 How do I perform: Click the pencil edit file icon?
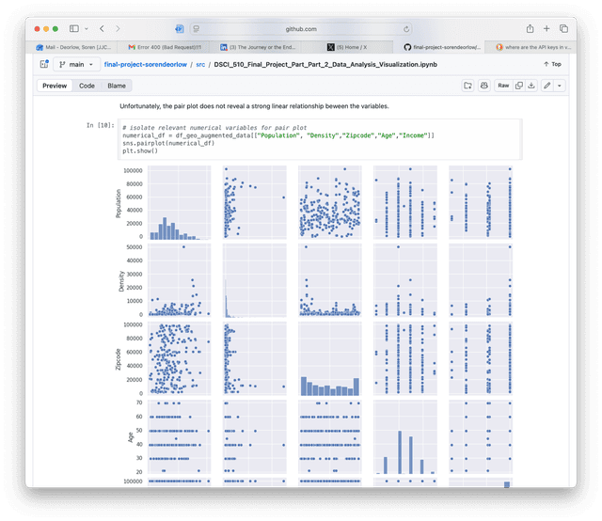pos(547,86)
